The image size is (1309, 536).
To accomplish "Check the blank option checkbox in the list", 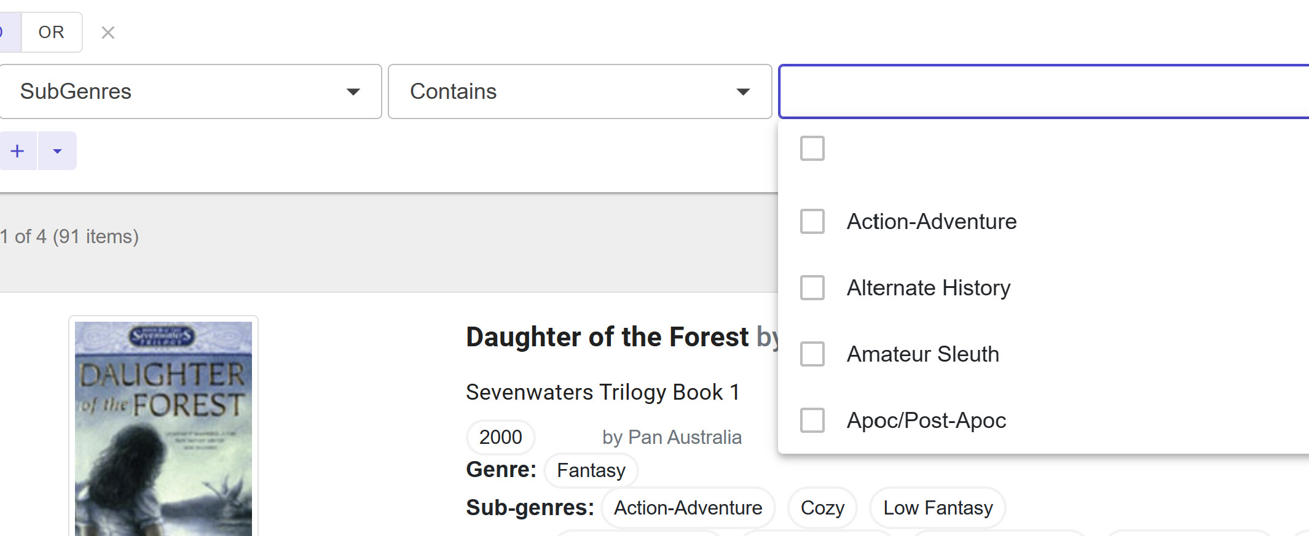I will click(812, 149).
